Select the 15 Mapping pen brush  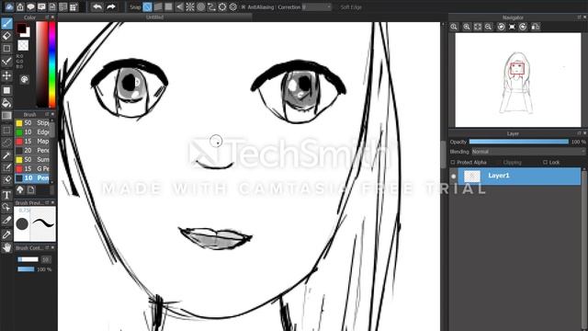point(32,141)
